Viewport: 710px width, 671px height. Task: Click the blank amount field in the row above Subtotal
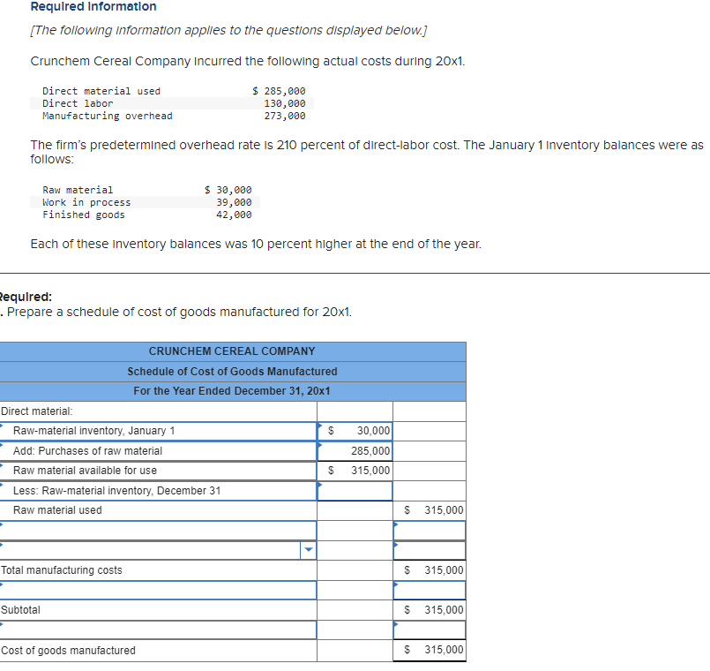point(430,591)
